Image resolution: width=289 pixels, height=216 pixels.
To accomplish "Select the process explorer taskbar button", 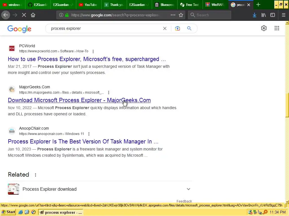I will point(61,212).
